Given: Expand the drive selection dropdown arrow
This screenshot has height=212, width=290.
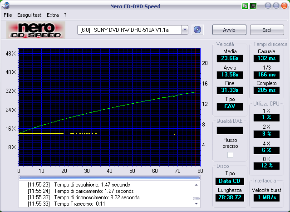Looking at the screenshot, I should [x=185, y=30].
